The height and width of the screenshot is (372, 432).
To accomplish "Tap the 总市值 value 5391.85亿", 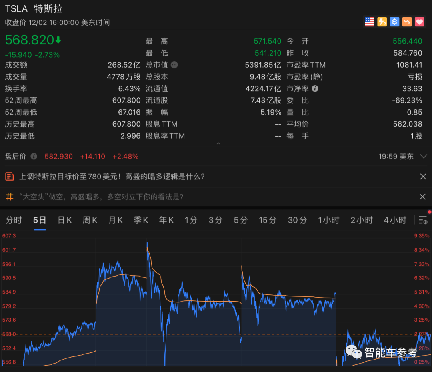I will click(x=263, y=65).
